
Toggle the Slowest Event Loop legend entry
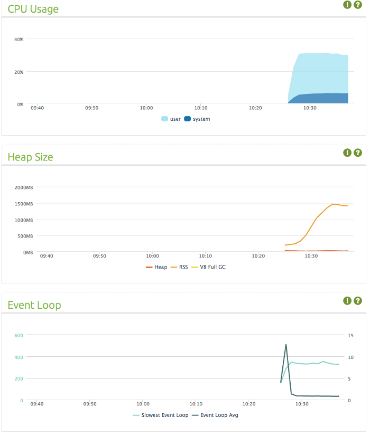point(161,415)
